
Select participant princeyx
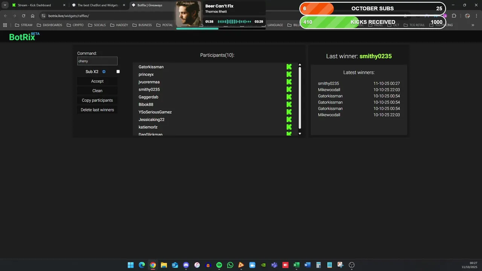146,75
